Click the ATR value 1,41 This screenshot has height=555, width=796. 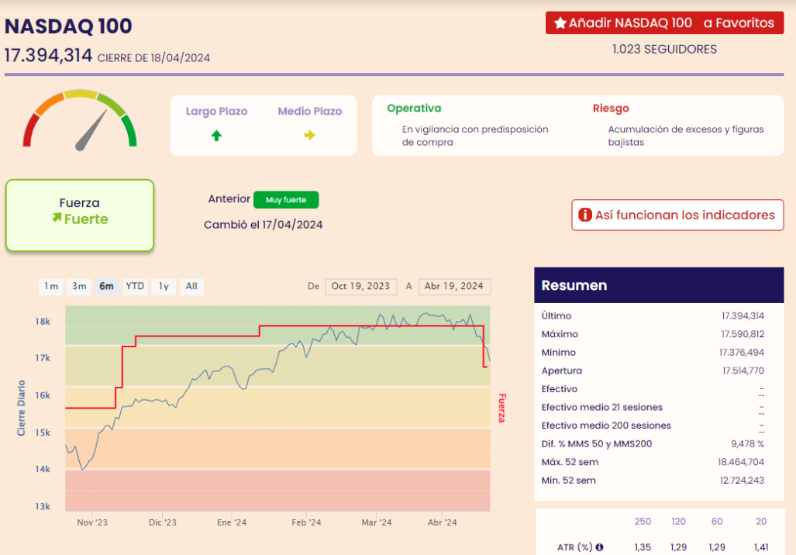761,547
